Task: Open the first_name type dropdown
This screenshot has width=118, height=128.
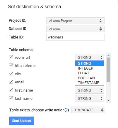Action: coord(90,90)
